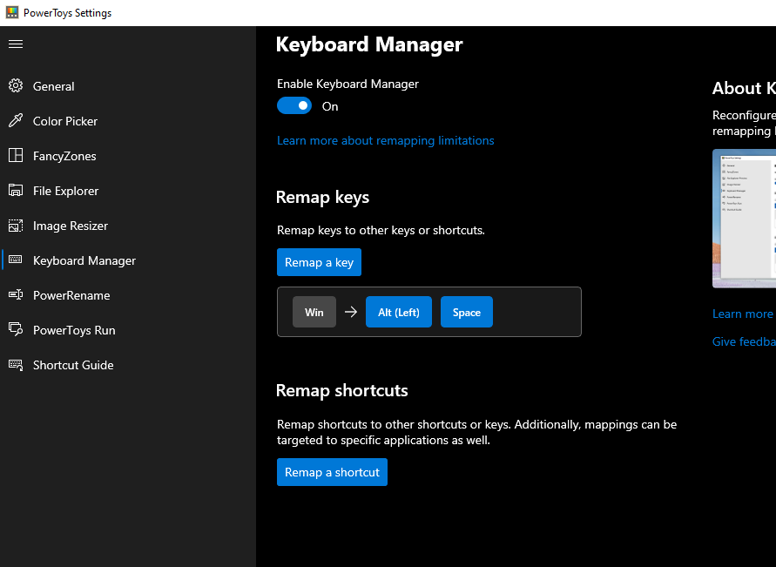Click the Keyboard Manager keyboard icon

[x=16, y=260]
